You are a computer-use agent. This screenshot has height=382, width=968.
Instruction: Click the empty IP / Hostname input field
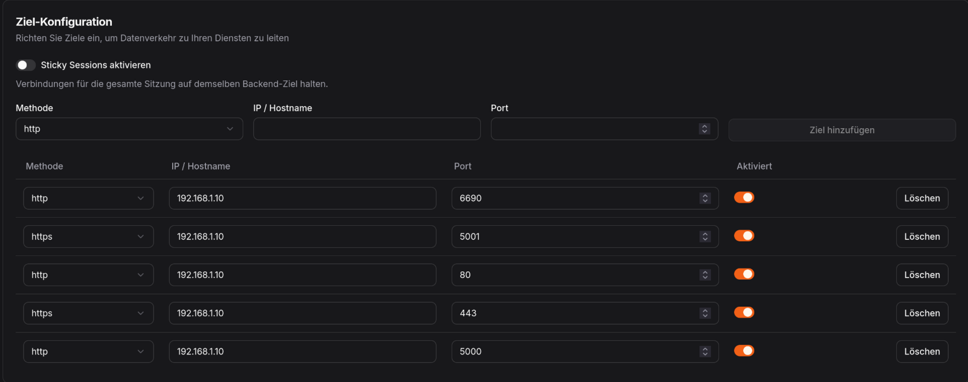coord(367,129)
